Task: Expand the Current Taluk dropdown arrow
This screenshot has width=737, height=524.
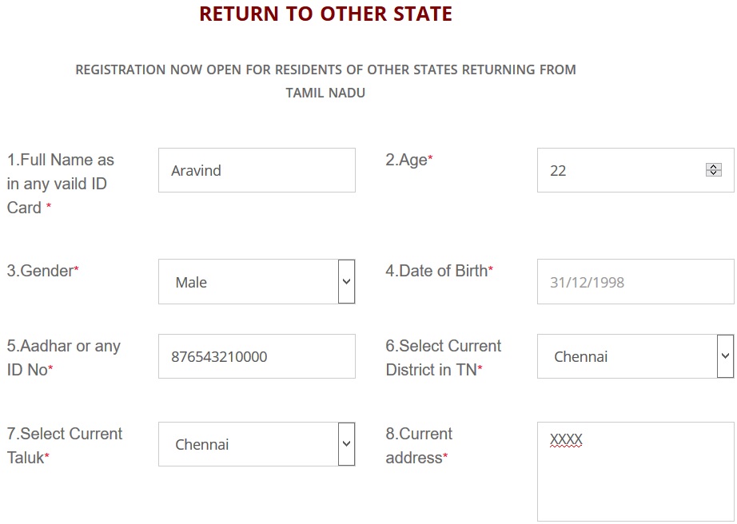Action: [x=346, y=444]
